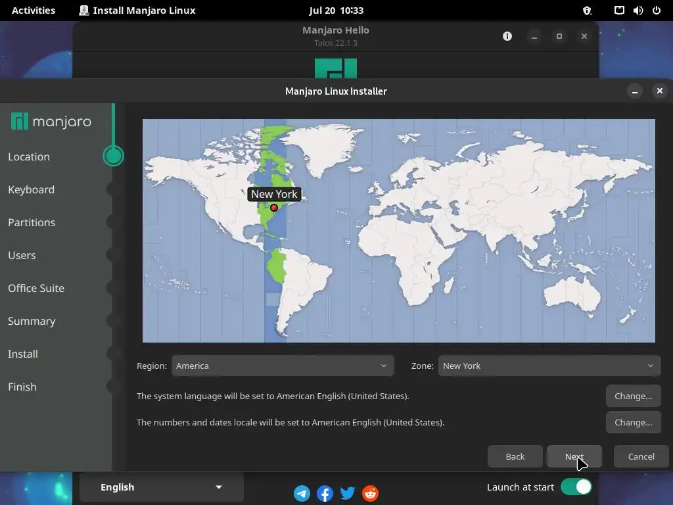Open the security shield tray icon
Image resolution: width=673 pixels, height=505 pixels.
[587, 11]
